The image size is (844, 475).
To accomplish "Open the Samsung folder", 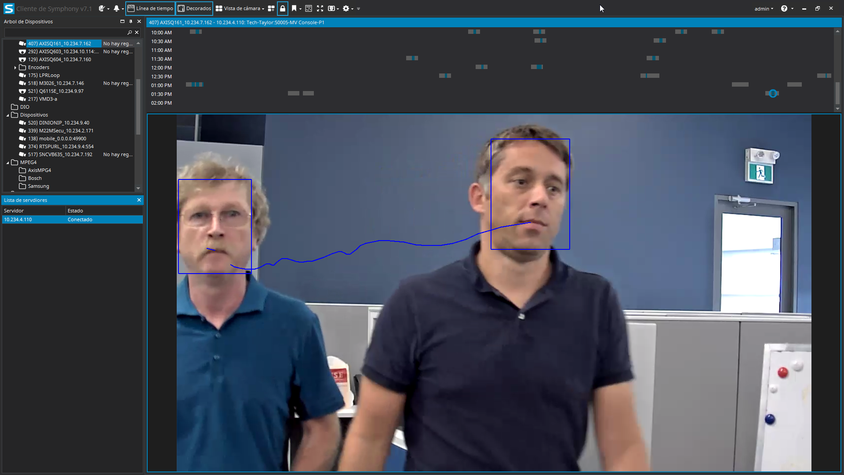I will point(38,186).
